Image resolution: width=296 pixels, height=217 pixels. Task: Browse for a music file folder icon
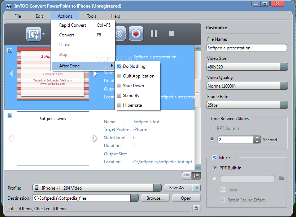pyautogui.click(x=281, y=178)
